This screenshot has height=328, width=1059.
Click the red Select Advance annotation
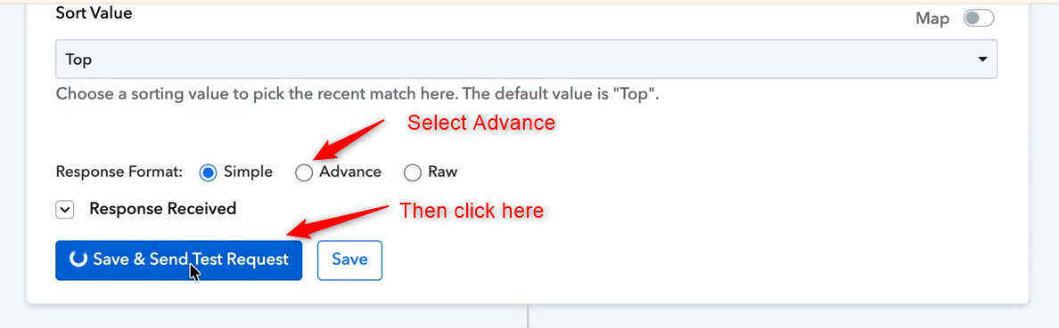click(481, 123)
